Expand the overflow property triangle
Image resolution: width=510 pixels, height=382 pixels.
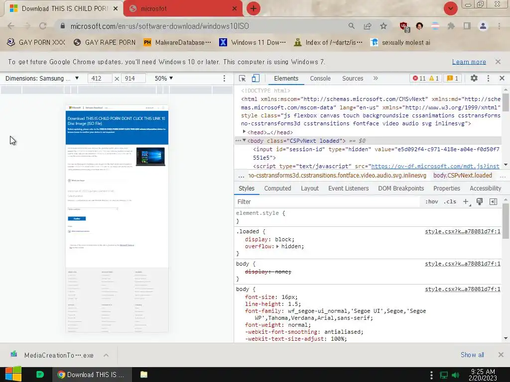pos(277,247)
